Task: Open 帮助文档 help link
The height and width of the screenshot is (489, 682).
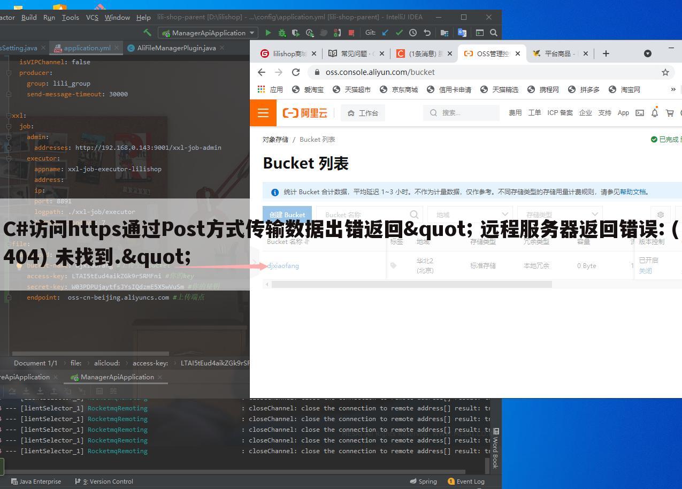Action: 633,192
